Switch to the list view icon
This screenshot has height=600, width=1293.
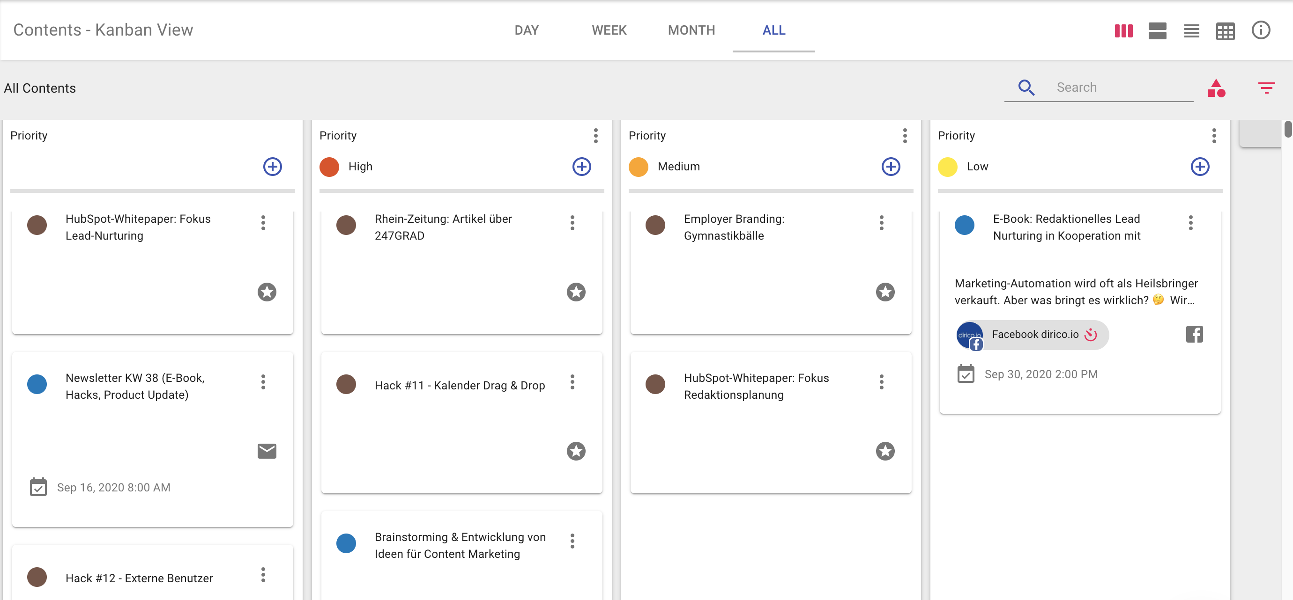pyautogui.click(x=1191, y=31)
